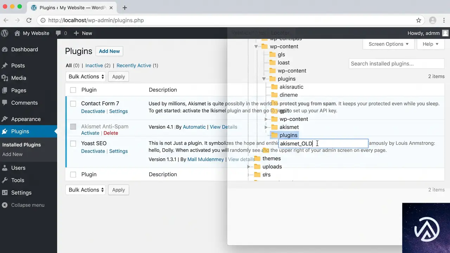Open the My Website home icon
The image size is (450, 253).
pos(17,33)
